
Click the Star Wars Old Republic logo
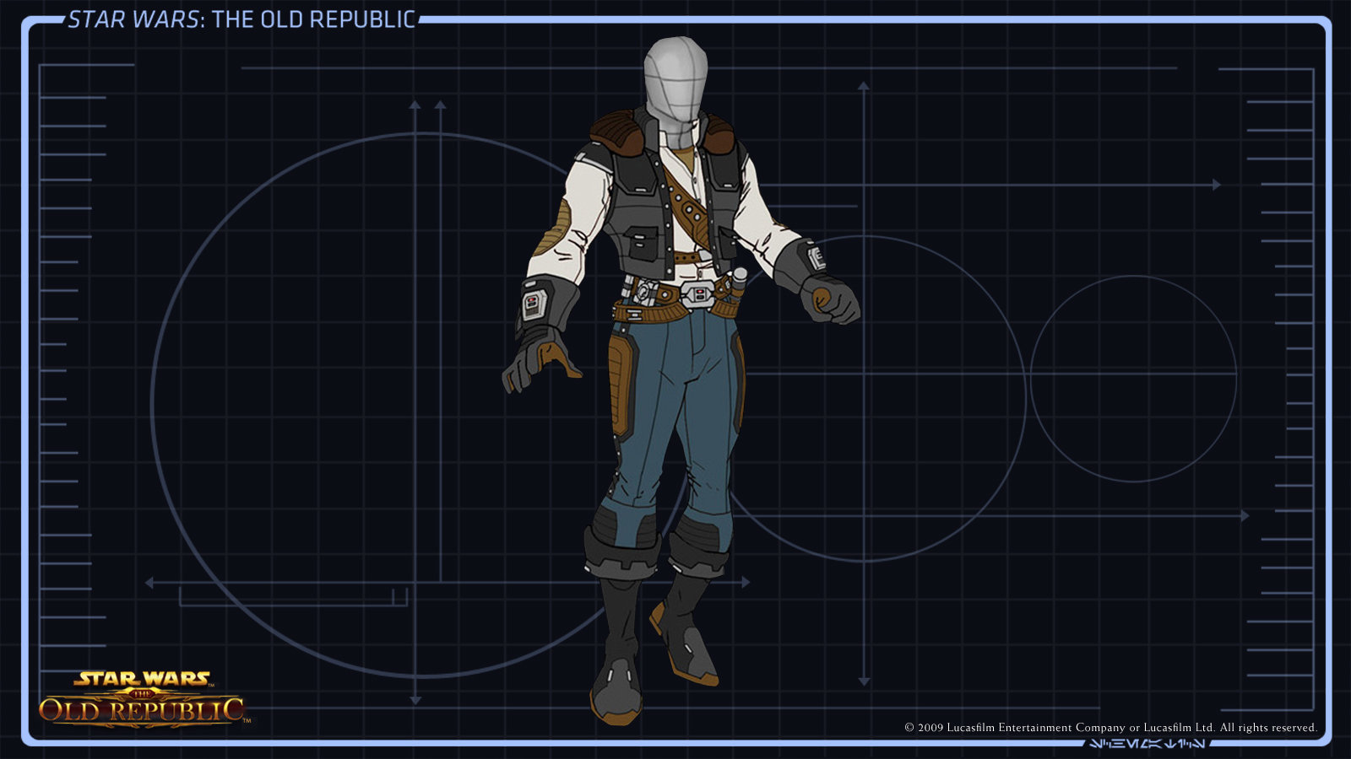coord(143,698)
